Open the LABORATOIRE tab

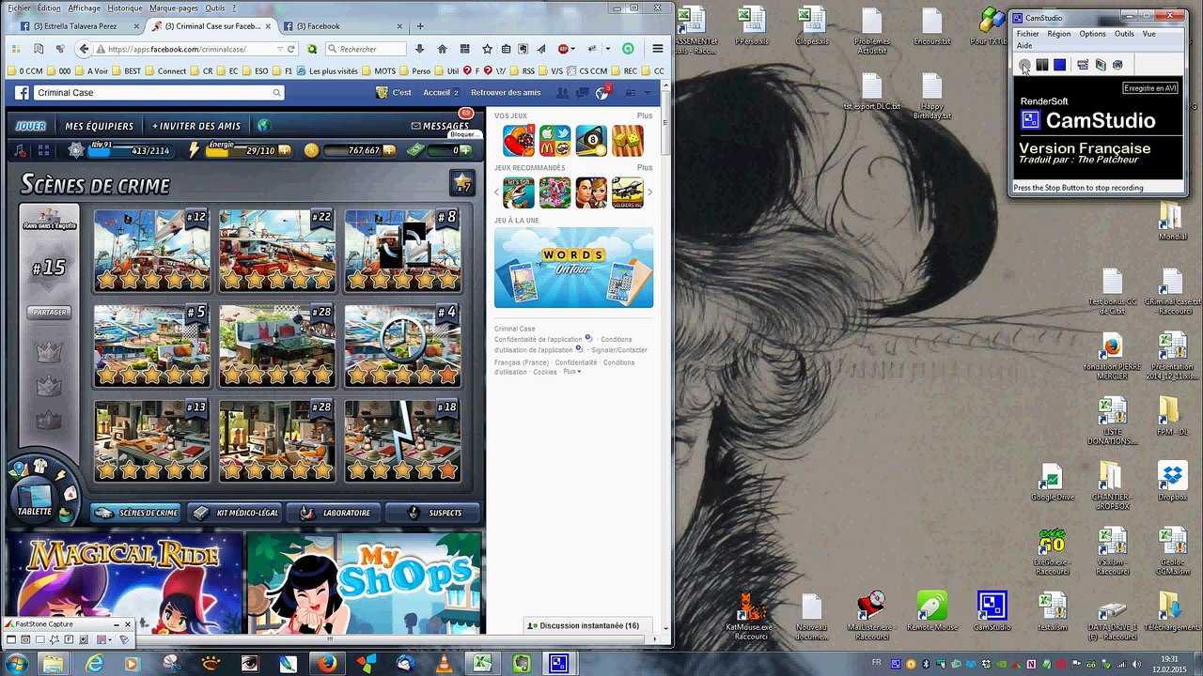pos(336,514)
